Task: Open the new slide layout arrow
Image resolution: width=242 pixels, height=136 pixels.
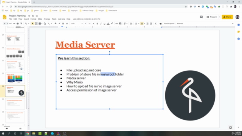Action: 7,23
